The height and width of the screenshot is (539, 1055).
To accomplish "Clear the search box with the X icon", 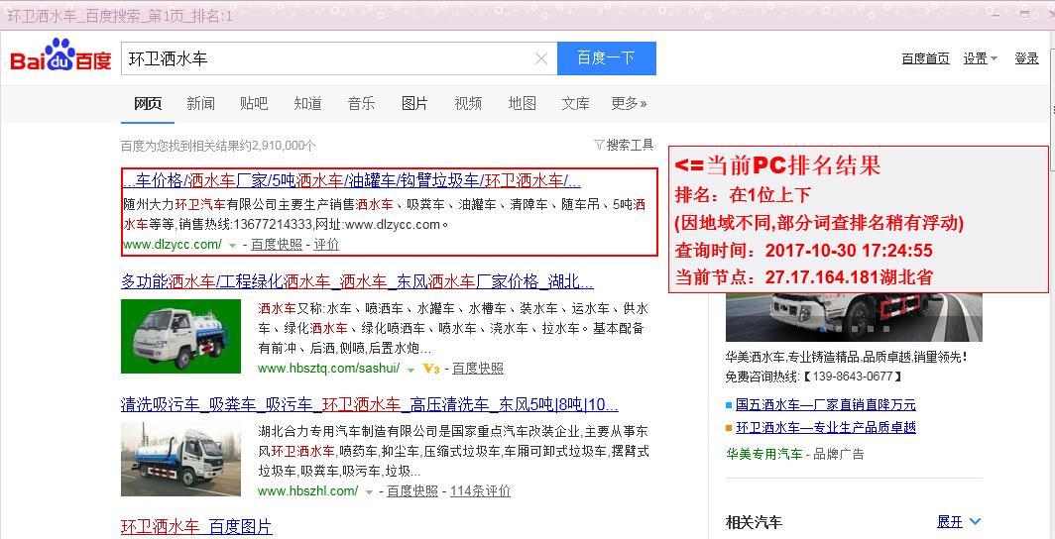I will pyautogui.click(x=541, y=58).
